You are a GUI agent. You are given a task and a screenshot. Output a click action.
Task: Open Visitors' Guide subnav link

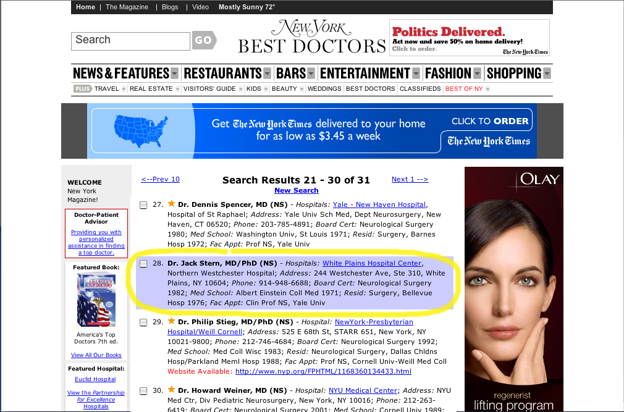point(209,89)
